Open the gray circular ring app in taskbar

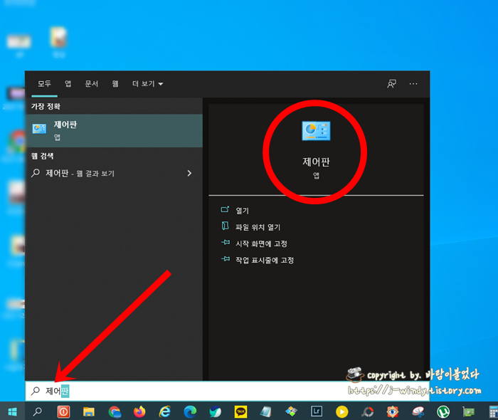tap(368, 412)
